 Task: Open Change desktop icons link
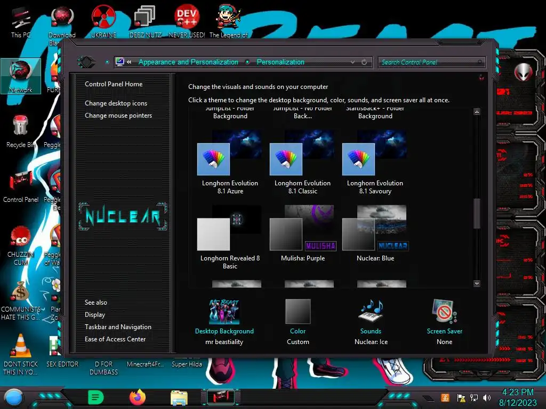pos(116,103)
